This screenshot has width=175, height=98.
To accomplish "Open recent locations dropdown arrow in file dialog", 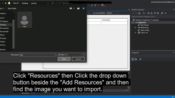I will tap(3, 3).
